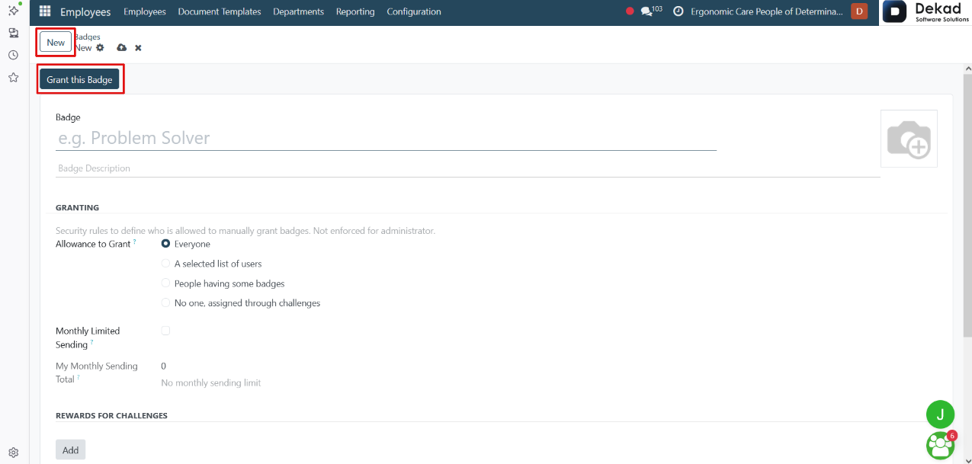972x464 pixels.
Task: Show help tooltip for Monthly Limited Sending
Action: 92,342
